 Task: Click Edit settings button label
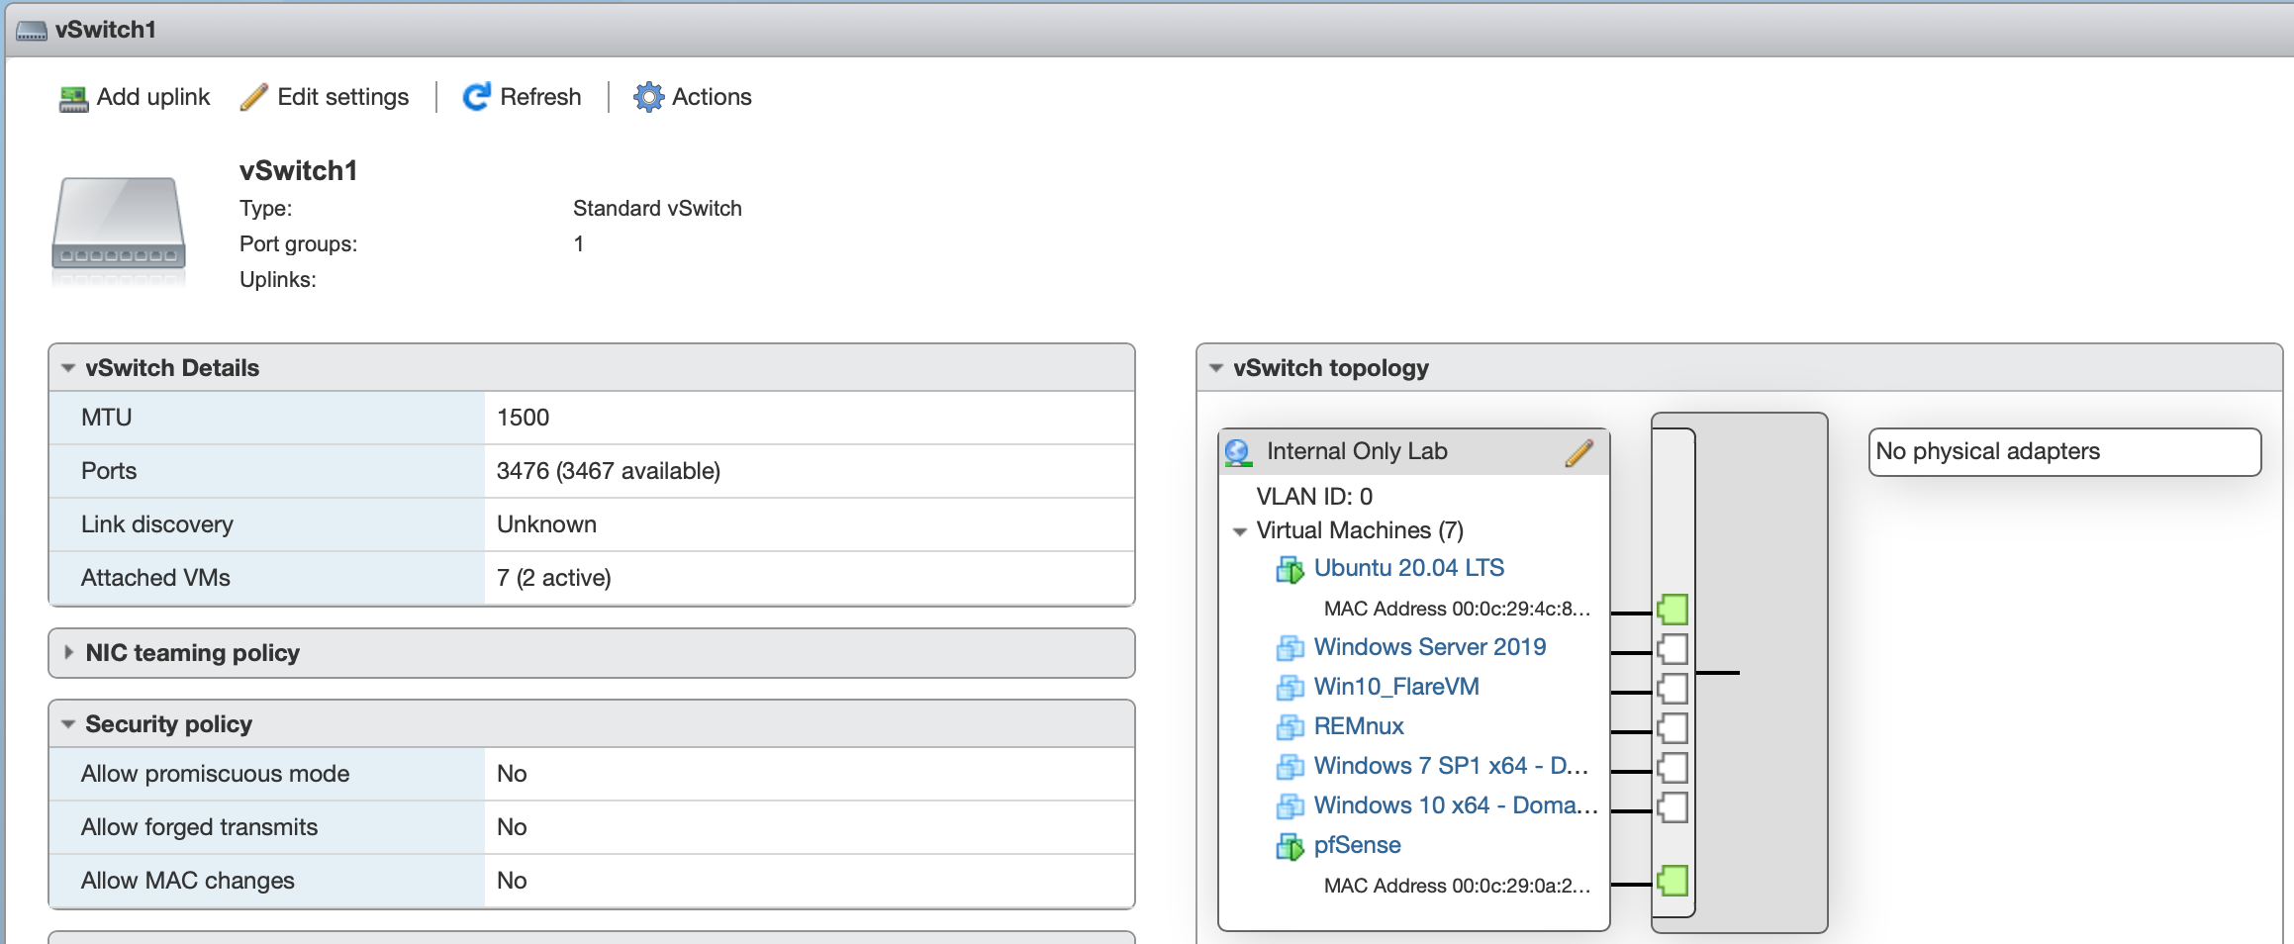tap(343, 97)
